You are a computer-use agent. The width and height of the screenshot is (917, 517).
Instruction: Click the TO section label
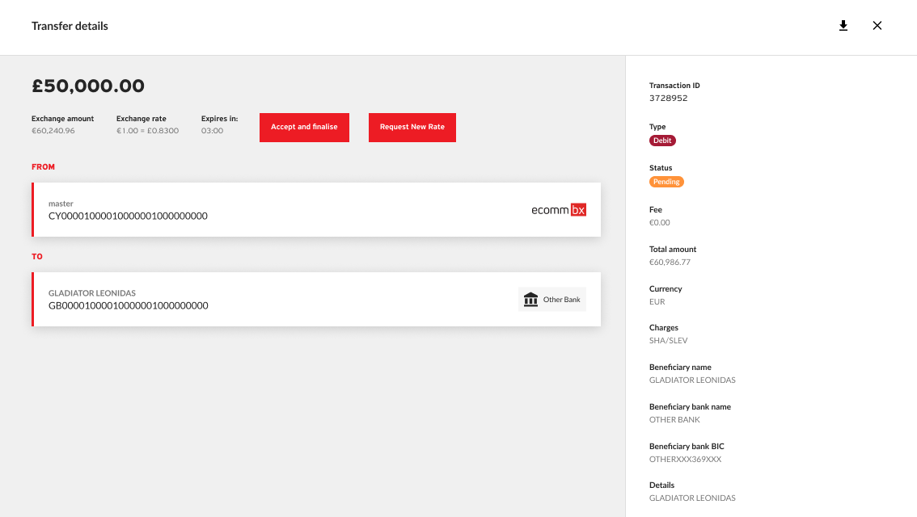coord(37,256)
